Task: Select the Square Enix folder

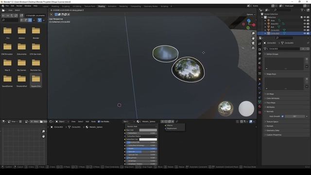Action: [36, 80]
